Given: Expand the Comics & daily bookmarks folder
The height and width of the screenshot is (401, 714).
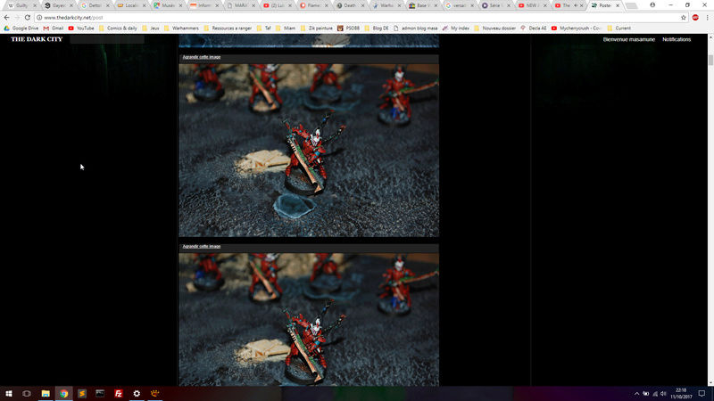Looking at the screenshot, I should pyautogui.click(x=118, y=29).
